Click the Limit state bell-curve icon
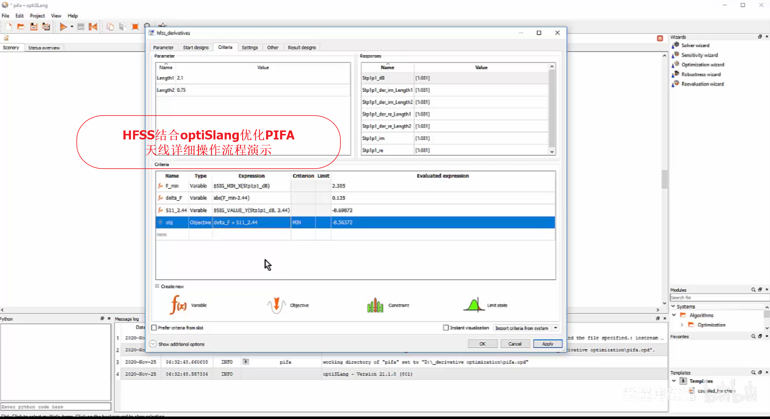Screen dimensions: 770x419 click(474, 305)
